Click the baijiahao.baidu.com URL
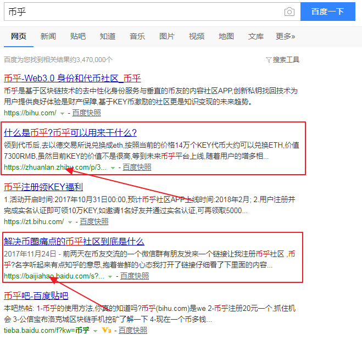 pyautogui.click(x=54, y=276)
